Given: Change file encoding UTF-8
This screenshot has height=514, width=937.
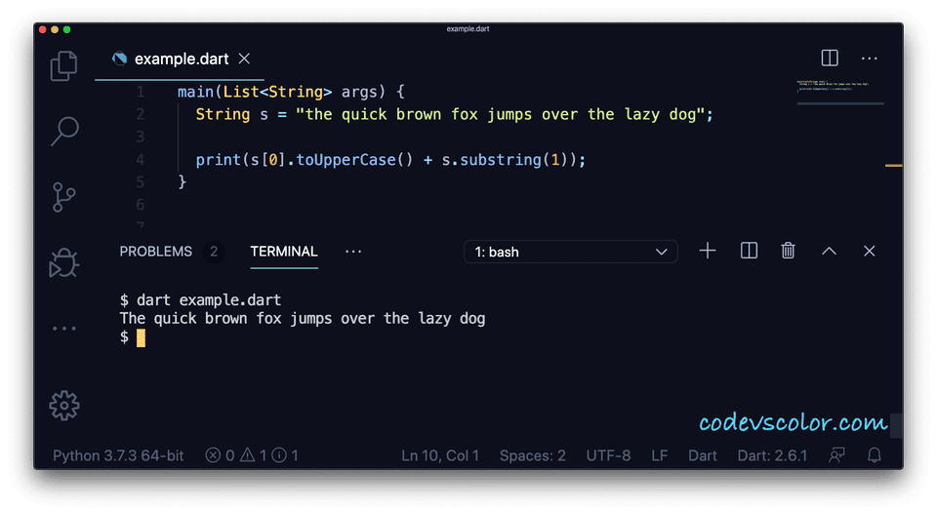Looking at the screenshot, I should pos(608,455).
